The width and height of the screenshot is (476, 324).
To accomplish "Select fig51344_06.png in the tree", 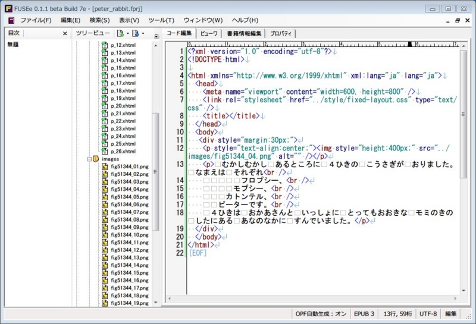I will [130, 205].
